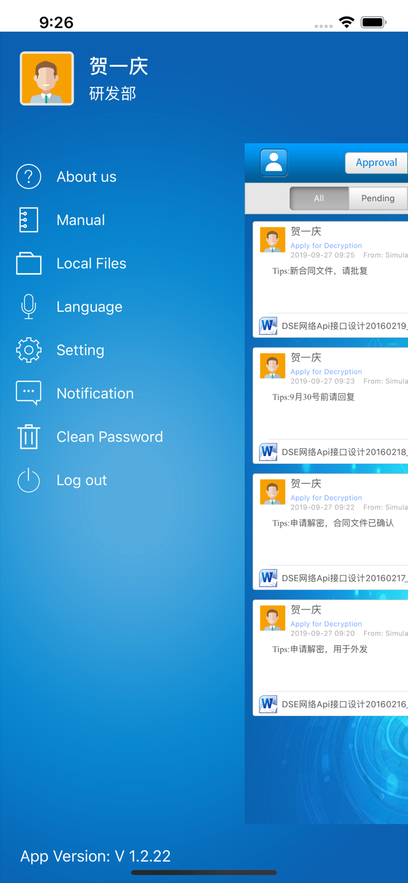Tap the Local Files folder icon

(29, 264)
